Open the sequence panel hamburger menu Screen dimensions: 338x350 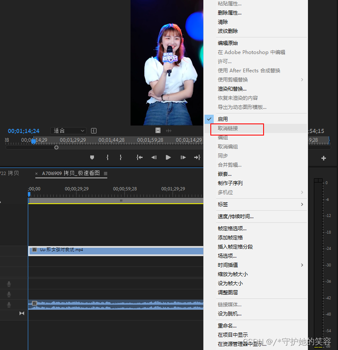(106, 173)
